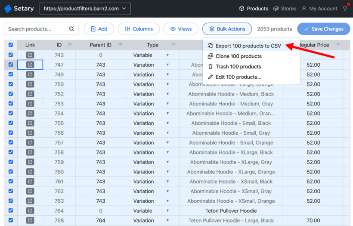This screenshot has width=353, height=226.
Task: Uncheck the checkbox for product 768
Action: click(x=11, y=220)
